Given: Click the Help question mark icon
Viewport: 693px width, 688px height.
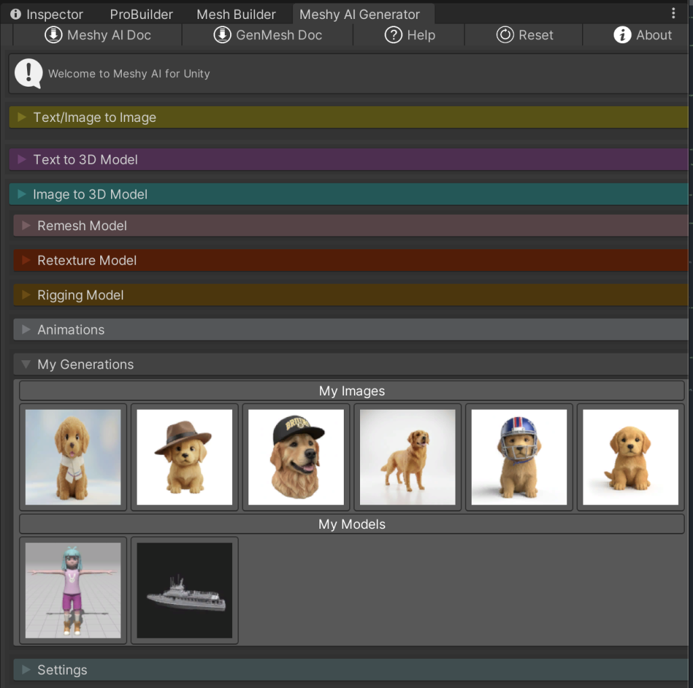Looking at the screenshot, I should click(x=393, y=35).
